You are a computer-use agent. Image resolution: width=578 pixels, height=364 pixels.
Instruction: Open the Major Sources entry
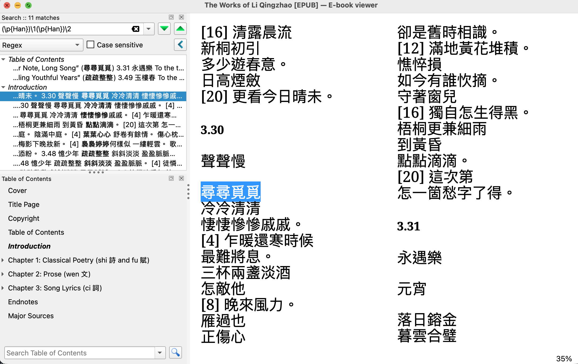tap(31, 316)
